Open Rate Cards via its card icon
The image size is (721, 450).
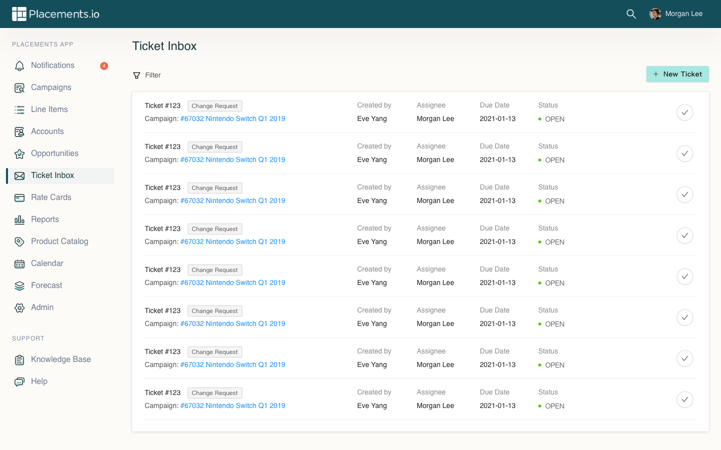pyautogui.click(x=20, y=197)
